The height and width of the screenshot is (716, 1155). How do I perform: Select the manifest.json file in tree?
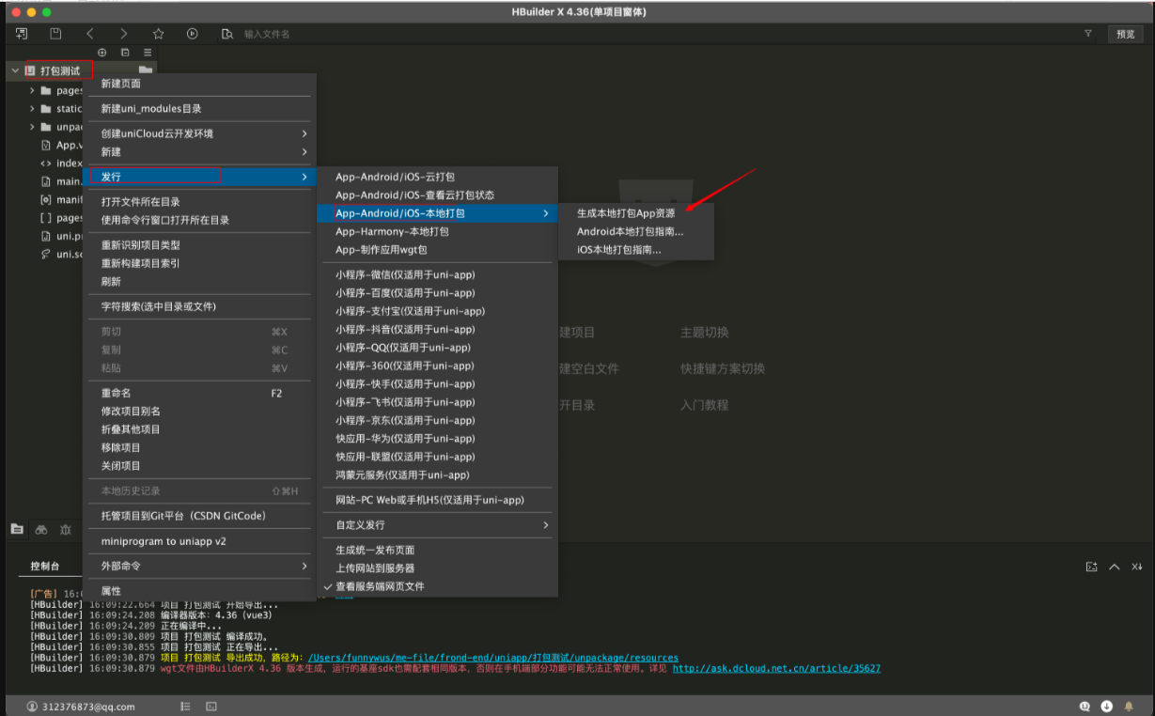[x=61, y=199]
